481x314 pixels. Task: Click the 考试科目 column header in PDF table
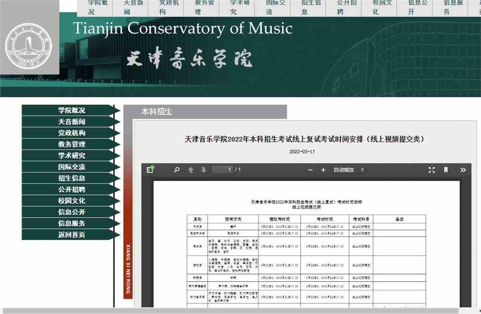(x=361, y=219)
